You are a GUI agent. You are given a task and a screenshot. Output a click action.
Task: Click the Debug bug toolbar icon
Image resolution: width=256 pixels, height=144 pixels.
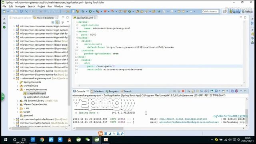pyautogui.click(x=83, y=12)
